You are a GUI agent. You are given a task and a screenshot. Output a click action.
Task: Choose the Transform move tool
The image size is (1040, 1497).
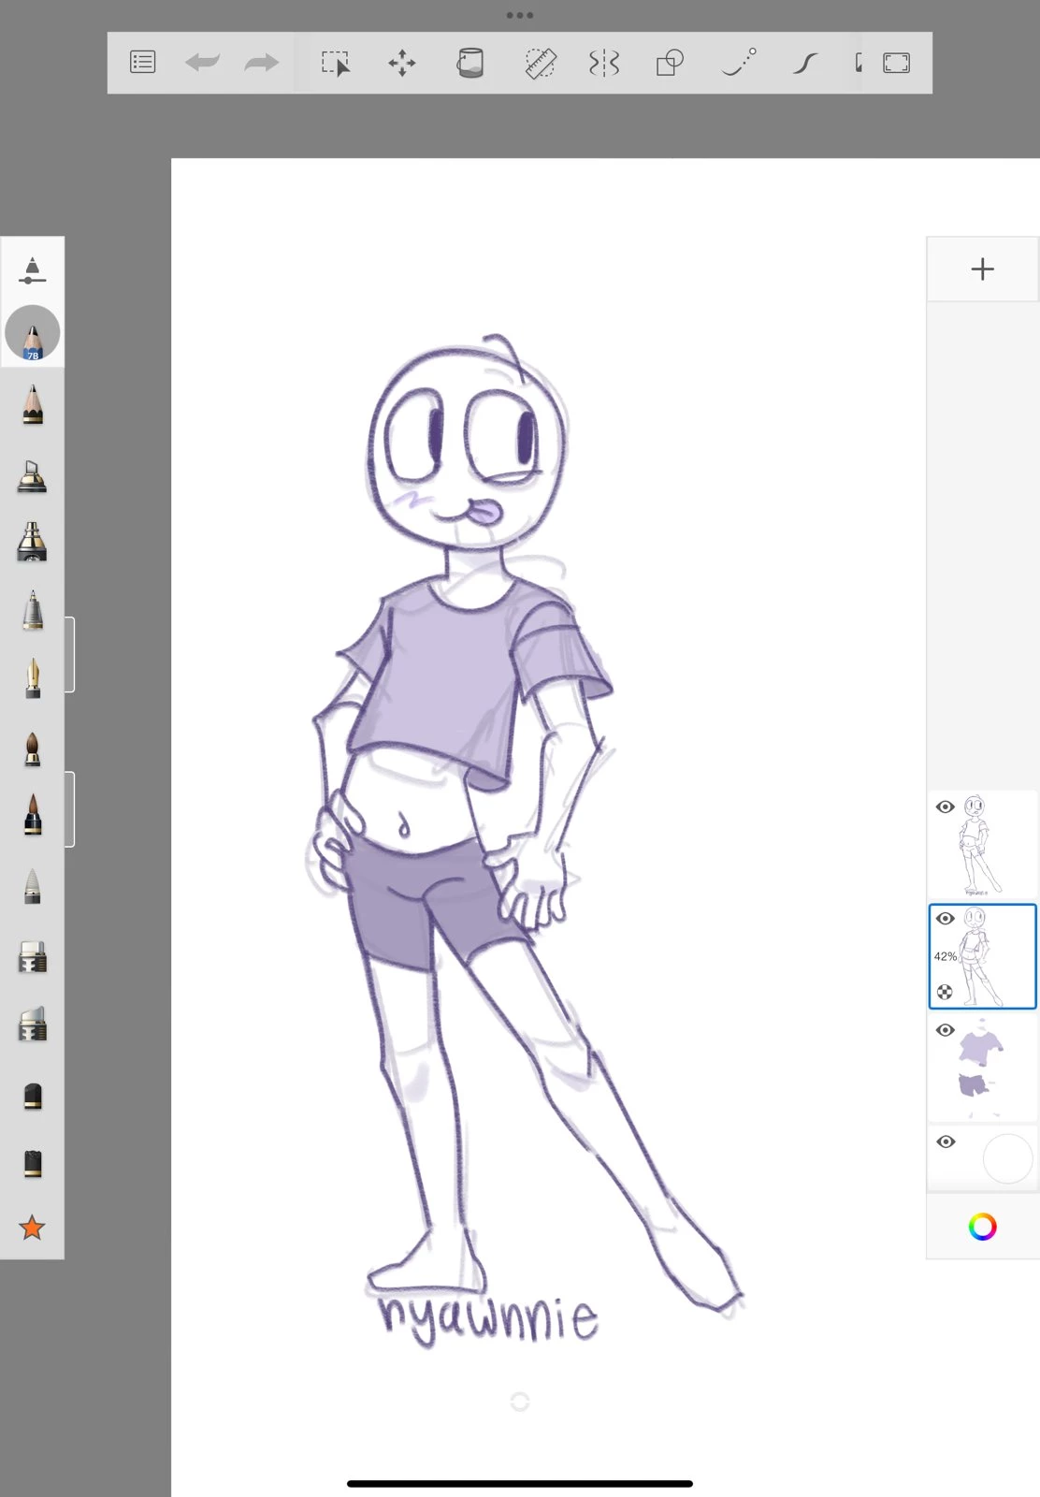[402, 63]
